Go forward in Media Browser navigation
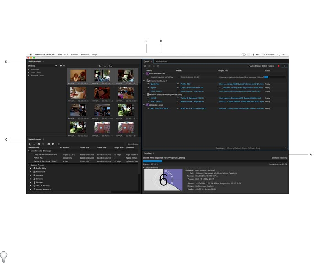This screenshot has width=319, height=263. point(64,66)
